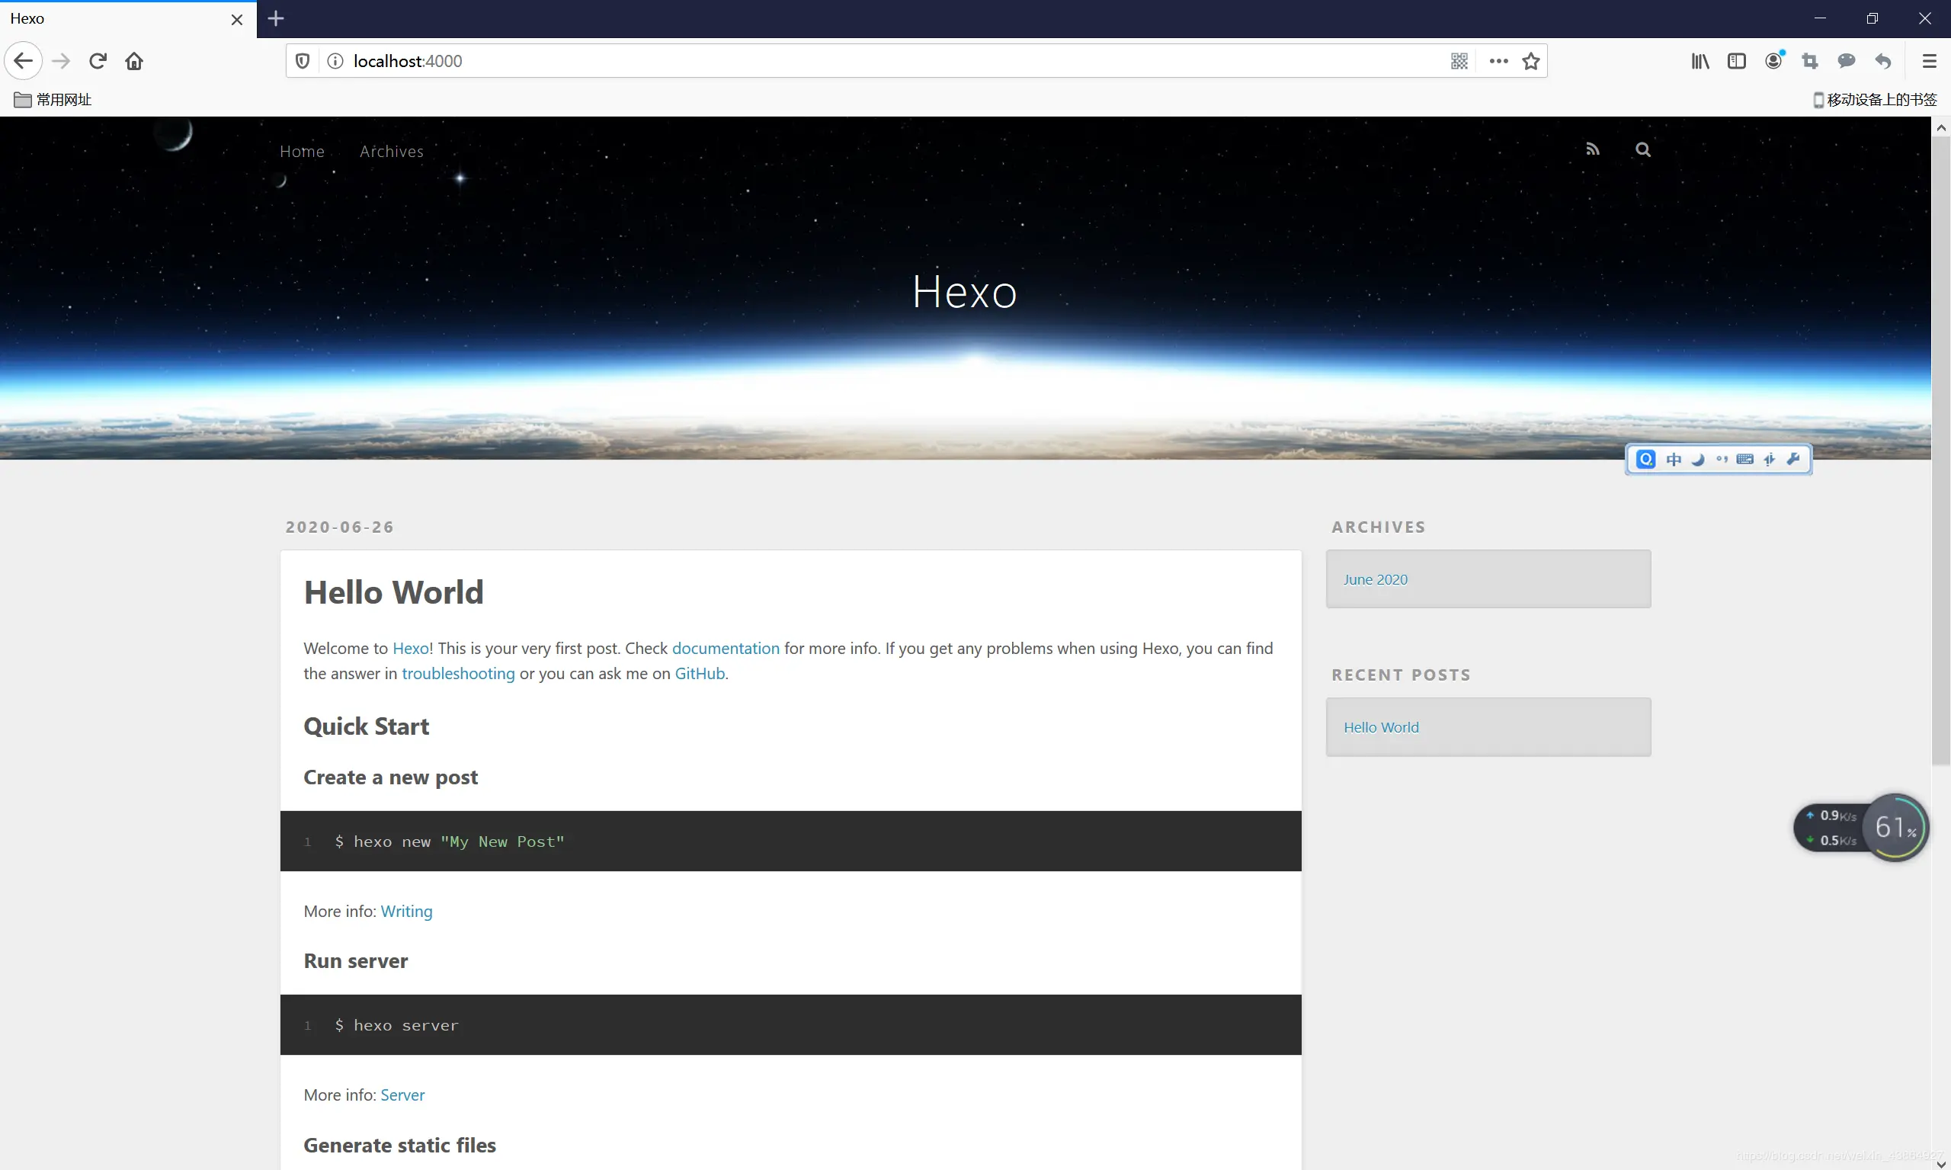The image size is (1951, 1170).
Task: Open the Firefox Library icon
Action: (x=1700, y=61)
